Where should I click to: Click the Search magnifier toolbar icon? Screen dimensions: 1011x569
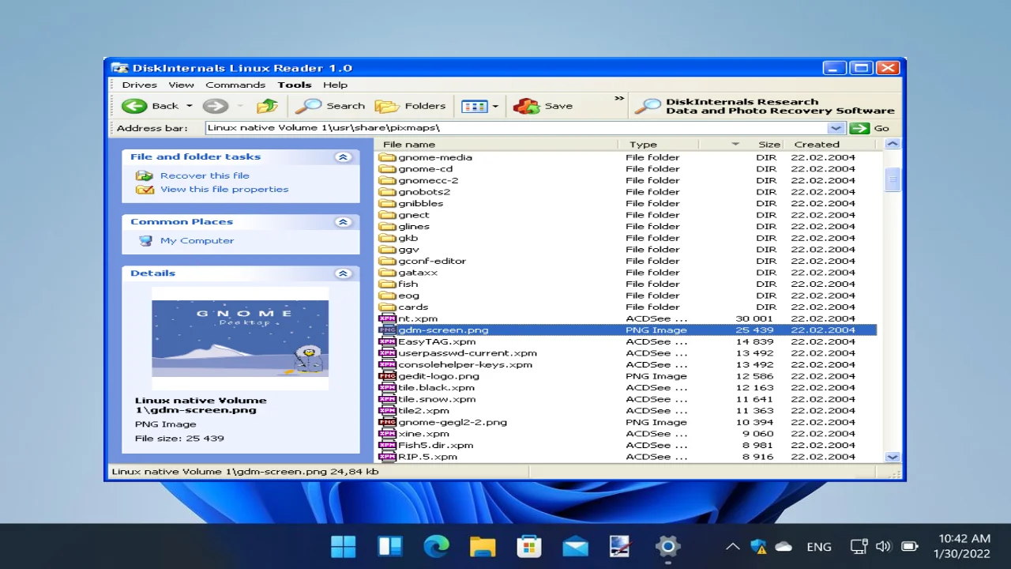point(308,106)
